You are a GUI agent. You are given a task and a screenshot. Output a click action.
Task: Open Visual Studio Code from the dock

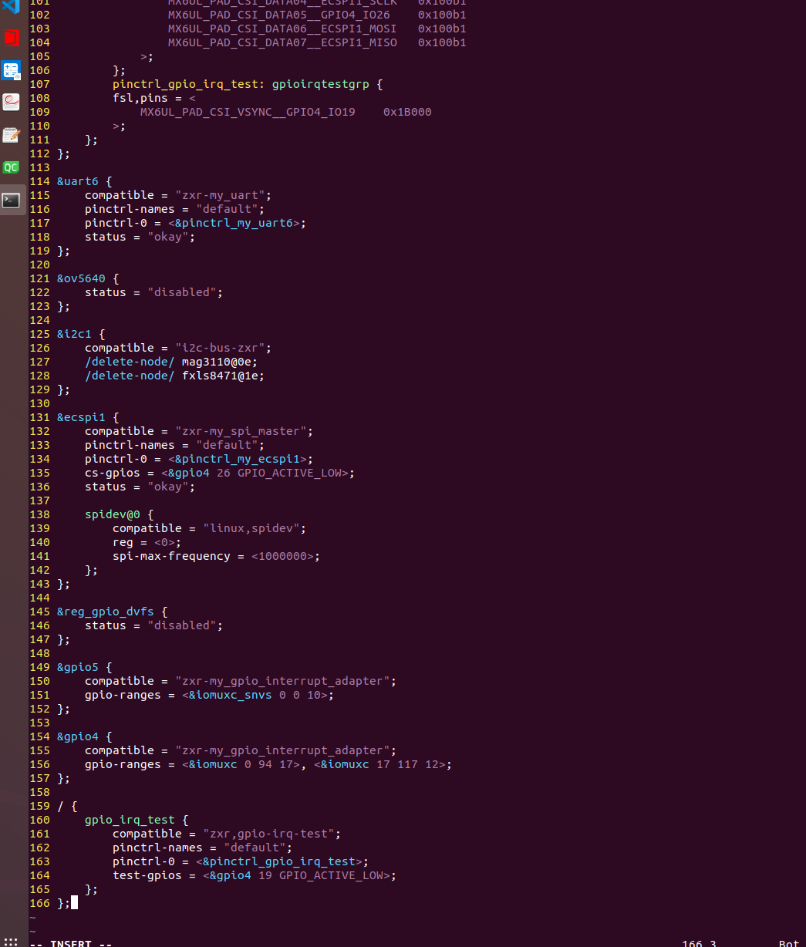pos(11,8)
